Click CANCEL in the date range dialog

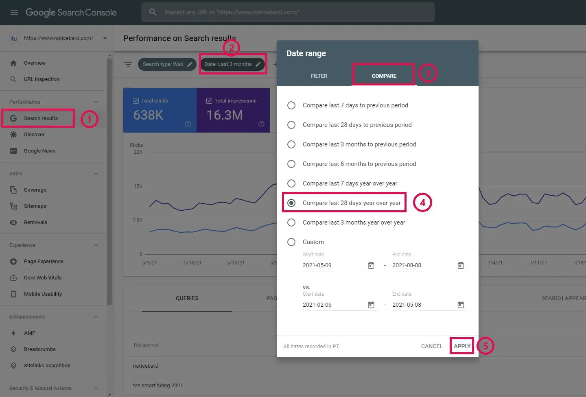click(x=431, y=346)
